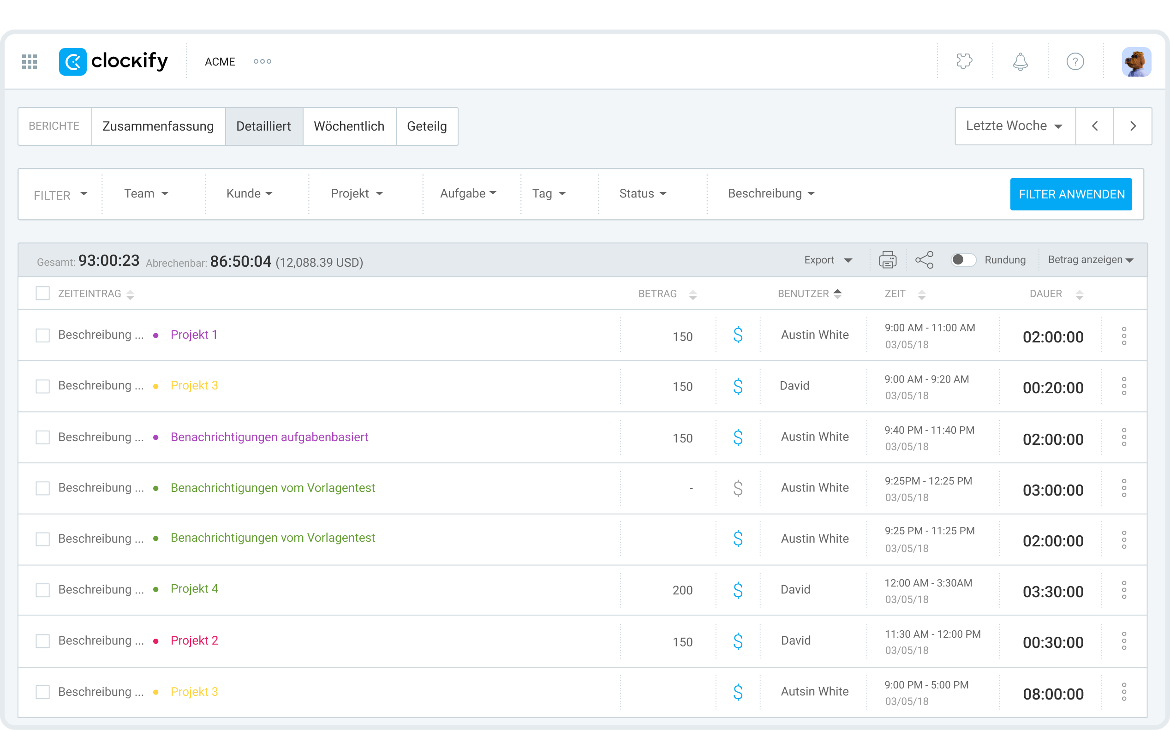
Task: Open the Export dropdown
Action: [x=827, y=260]
